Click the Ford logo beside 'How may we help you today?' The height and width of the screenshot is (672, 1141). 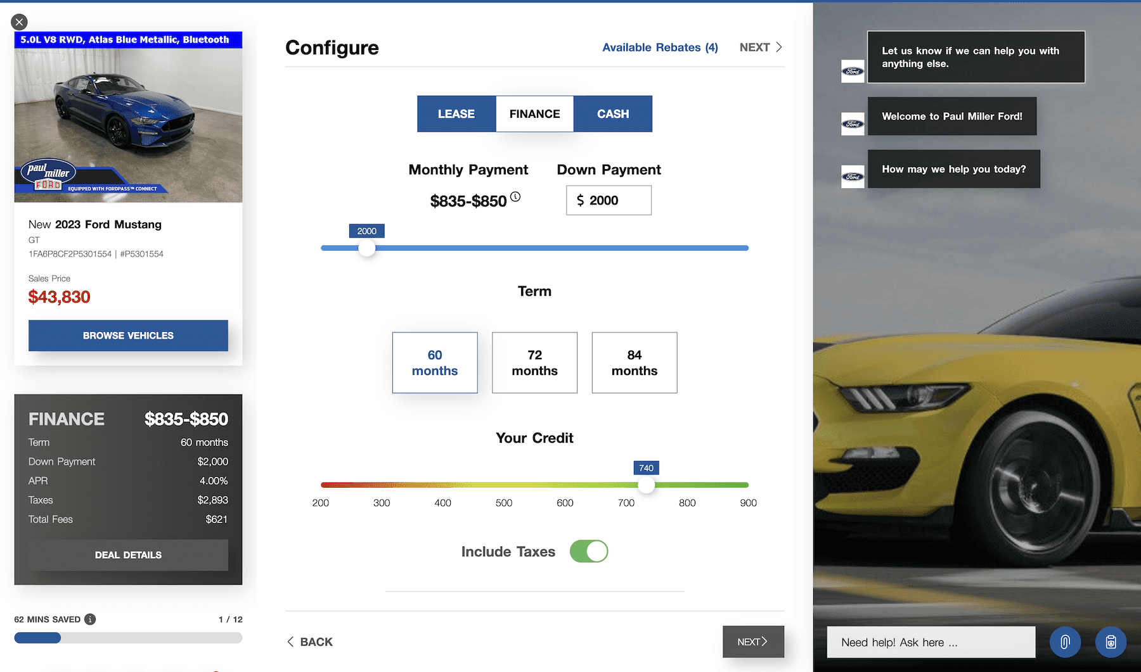pyautogui.click(x=853, y=177)
